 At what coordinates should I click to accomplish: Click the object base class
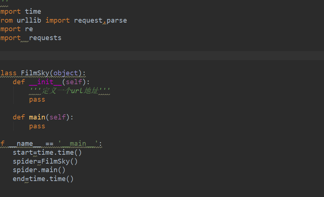tap(66, 73)
